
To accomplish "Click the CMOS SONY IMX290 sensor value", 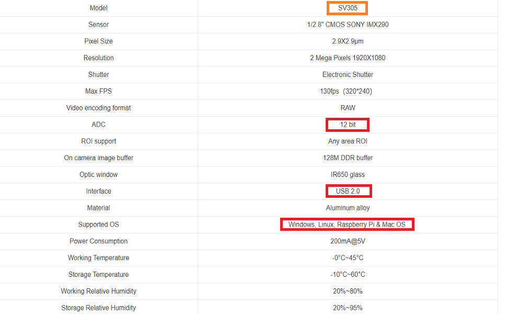I will pos(348,25).
